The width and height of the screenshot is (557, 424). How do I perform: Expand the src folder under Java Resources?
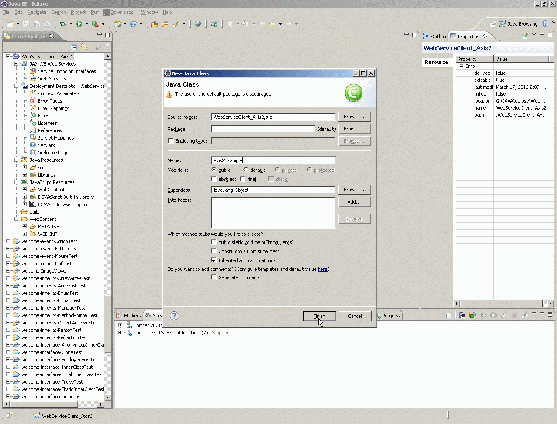(x=24, y=167)
